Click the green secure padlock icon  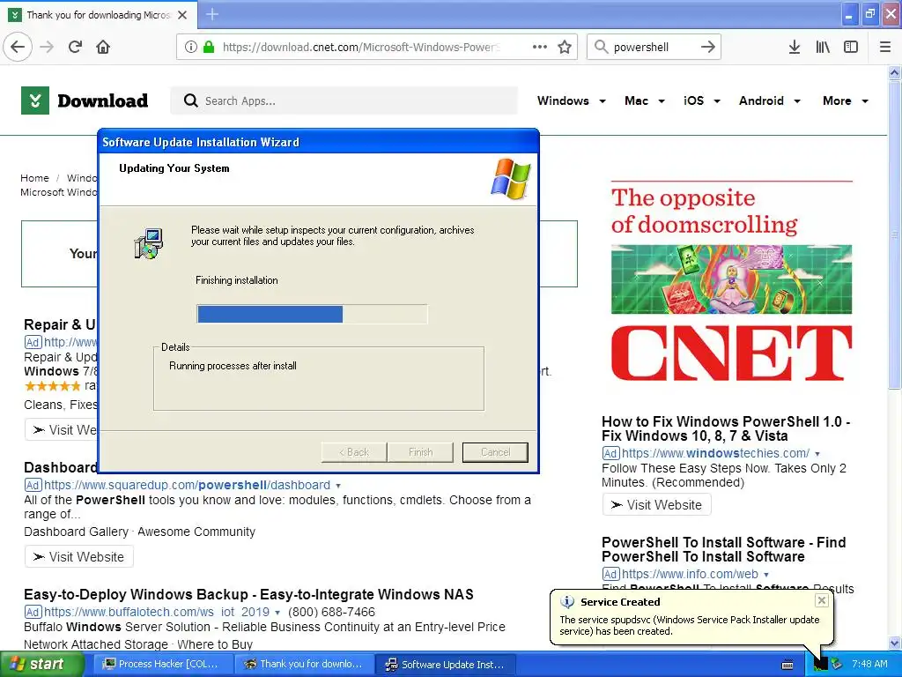209,47
